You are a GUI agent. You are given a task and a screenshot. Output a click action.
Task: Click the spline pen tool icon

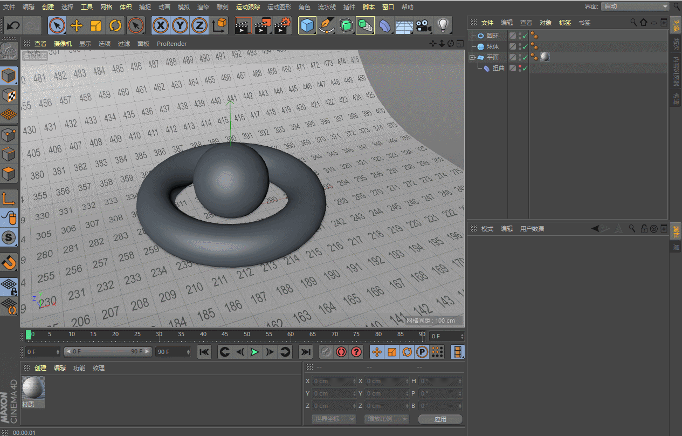click(326, 25)
